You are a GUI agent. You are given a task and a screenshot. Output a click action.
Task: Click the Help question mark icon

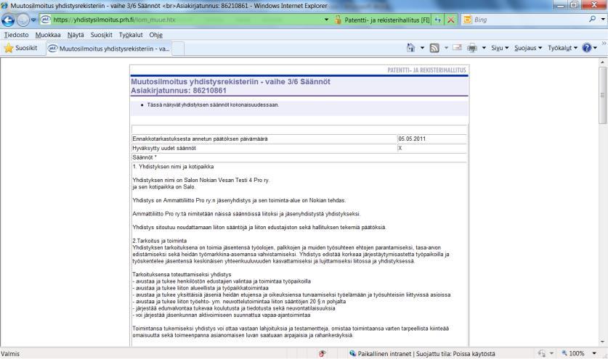tap(587, 48)
